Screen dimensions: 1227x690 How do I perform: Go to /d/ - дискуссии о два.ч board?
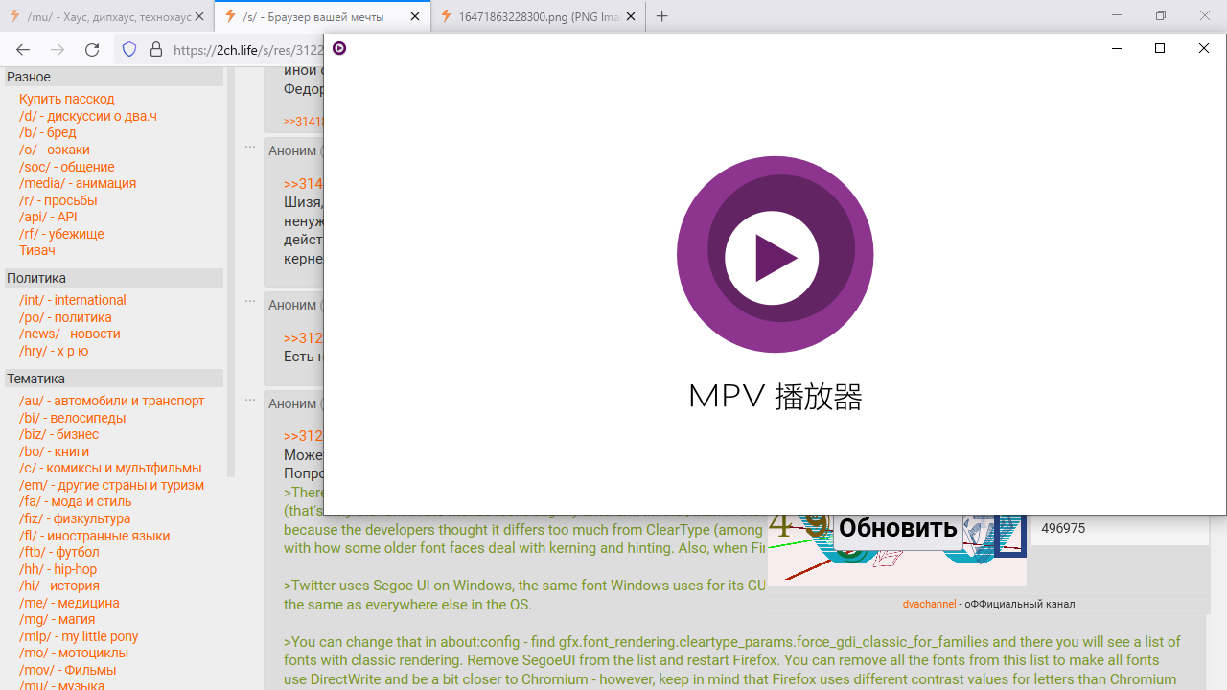[88, 116]
